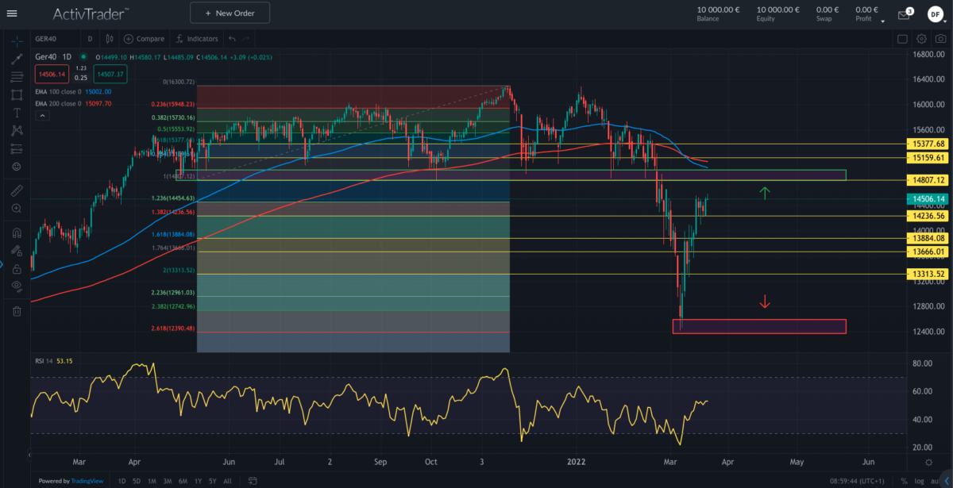Open the D timeframe interval selector
The width and height of the screenshot is (953, 488).
point(90,38)
